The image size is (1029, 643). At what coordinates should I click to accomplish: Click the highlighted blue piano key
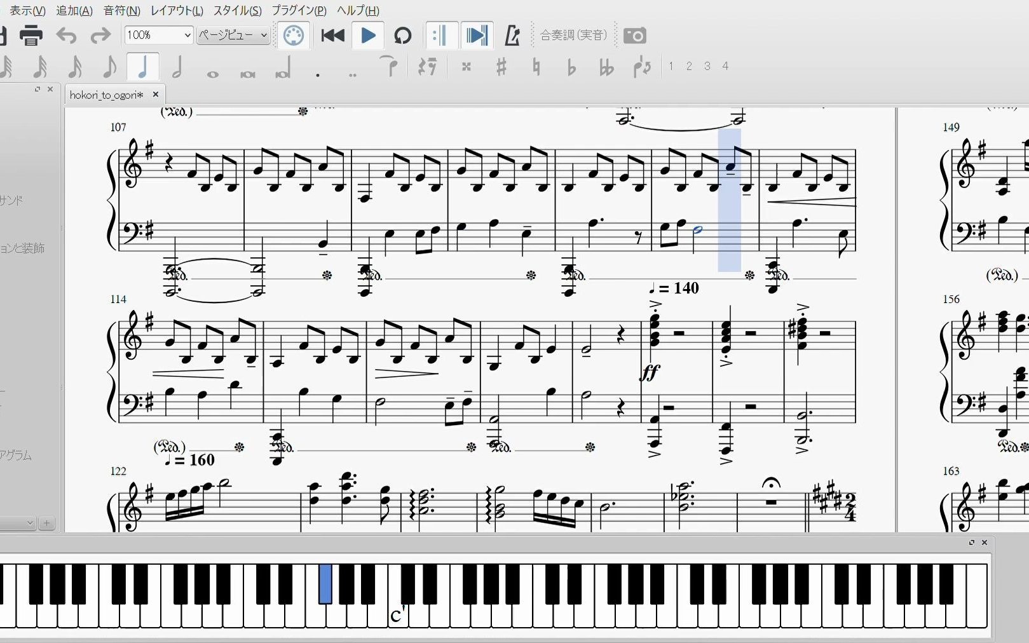[325, 583]
